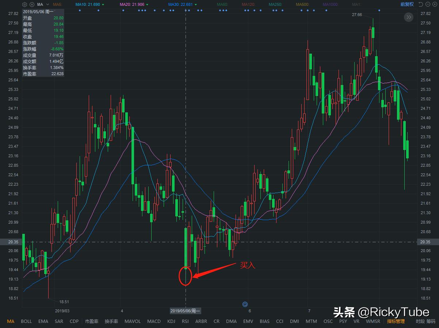439x328 pixels.
Task: Switch to the CR indicator
Action: click(x=217, y=321)
